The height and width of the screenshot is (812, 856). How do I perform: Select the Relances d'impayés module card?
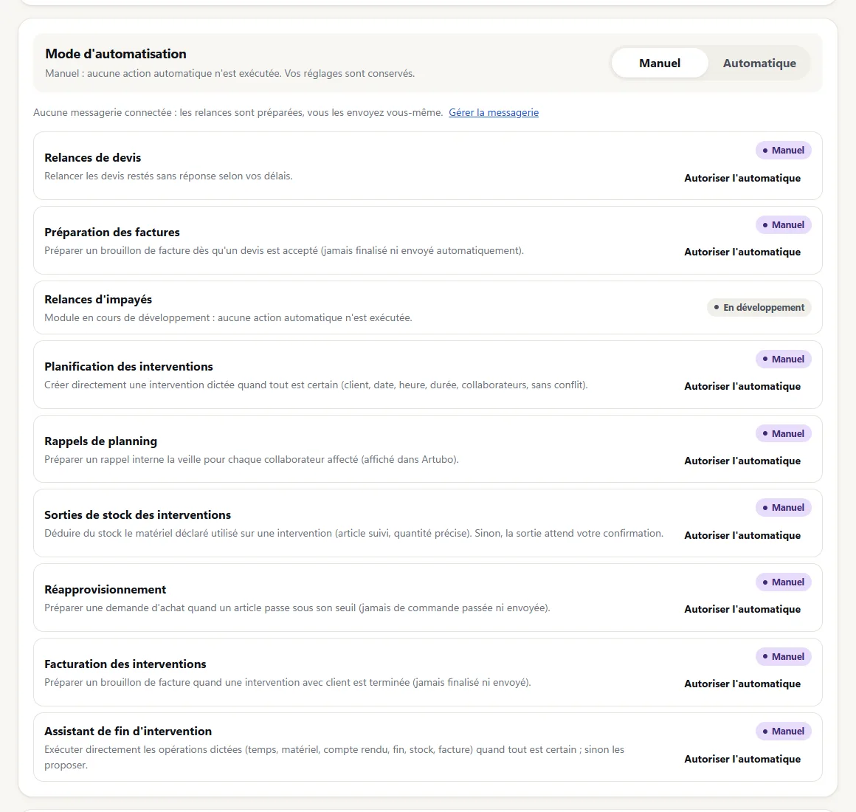click(x=427, y=307)
